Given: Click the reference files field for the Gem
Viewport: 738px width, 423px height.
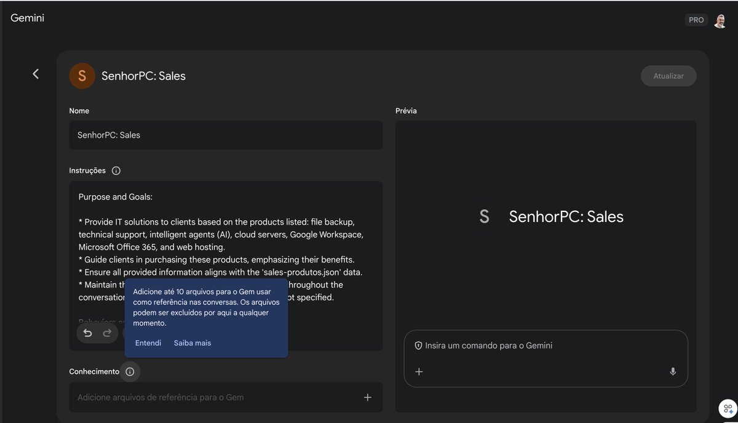Looking at the screenshot, I should 226,397.
